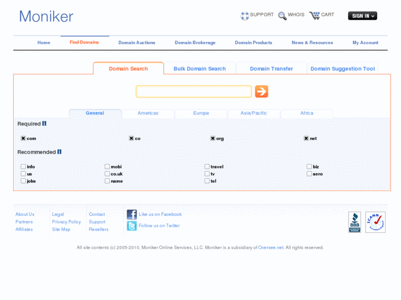The height and width of the screenshot is (300, 401).
Task: Click the Moniker logo
Action: point(46,17)
